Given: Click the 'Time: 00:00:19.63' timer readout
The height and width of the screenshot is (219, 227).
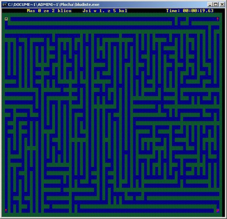Looking at the screenshot, I should click(190, 11).
